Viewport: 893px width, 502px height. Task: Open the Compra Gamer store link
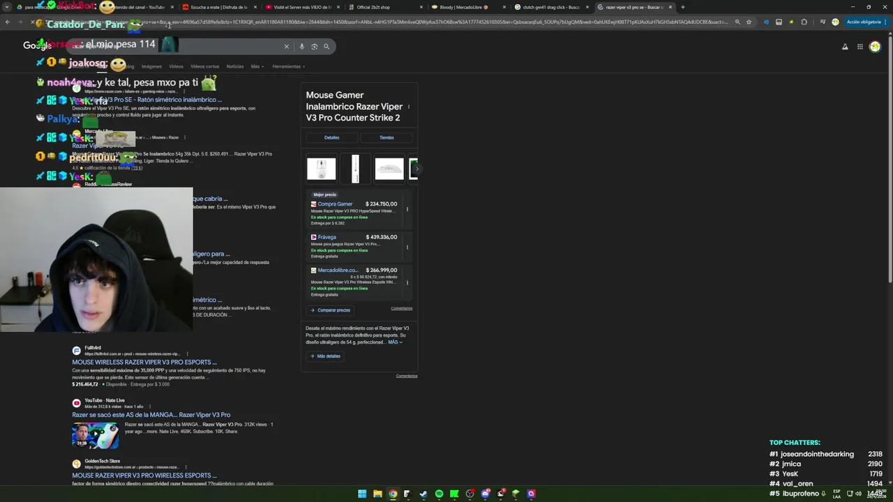pyautogui.click(x=335, y=204)
